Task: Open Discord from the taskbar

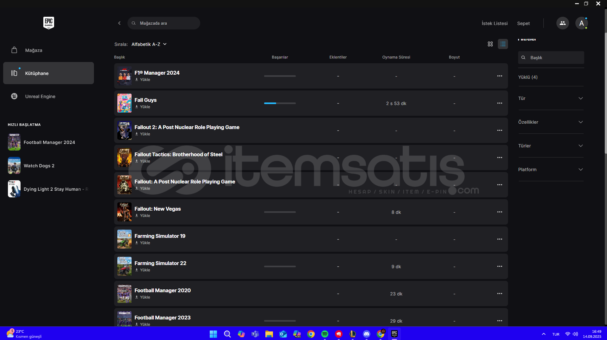Action: (367, 334)
